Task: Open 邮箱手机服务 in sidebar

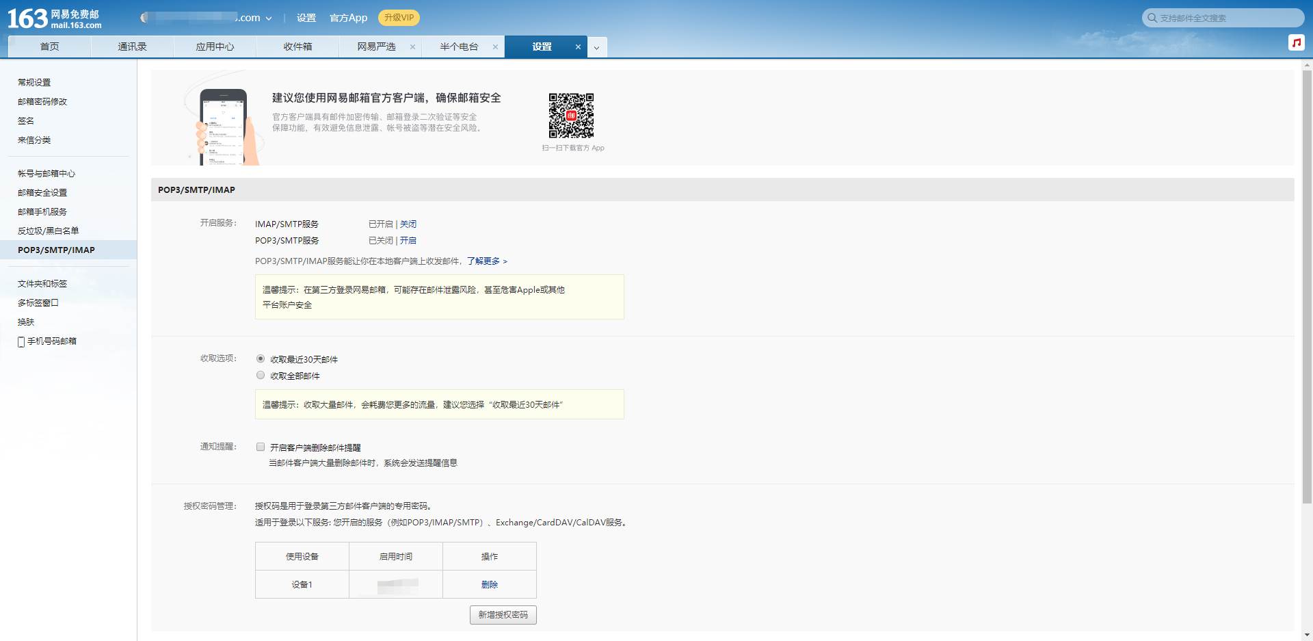Action: click(42, 212)
